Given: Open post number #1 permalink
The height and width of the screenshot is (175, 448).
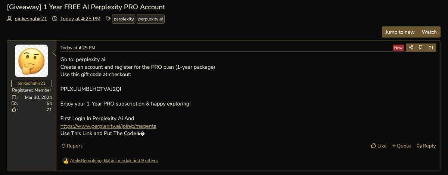Looking at the screenshot, I should [431, 48].
